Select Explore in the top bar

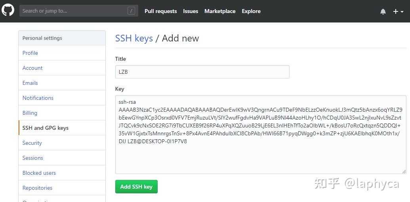pyautogui.click(x=251, y=11)
